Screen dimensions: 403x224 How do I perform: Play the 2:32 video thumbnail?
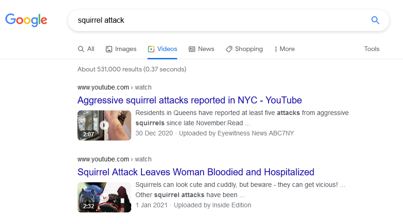(104, 197)
